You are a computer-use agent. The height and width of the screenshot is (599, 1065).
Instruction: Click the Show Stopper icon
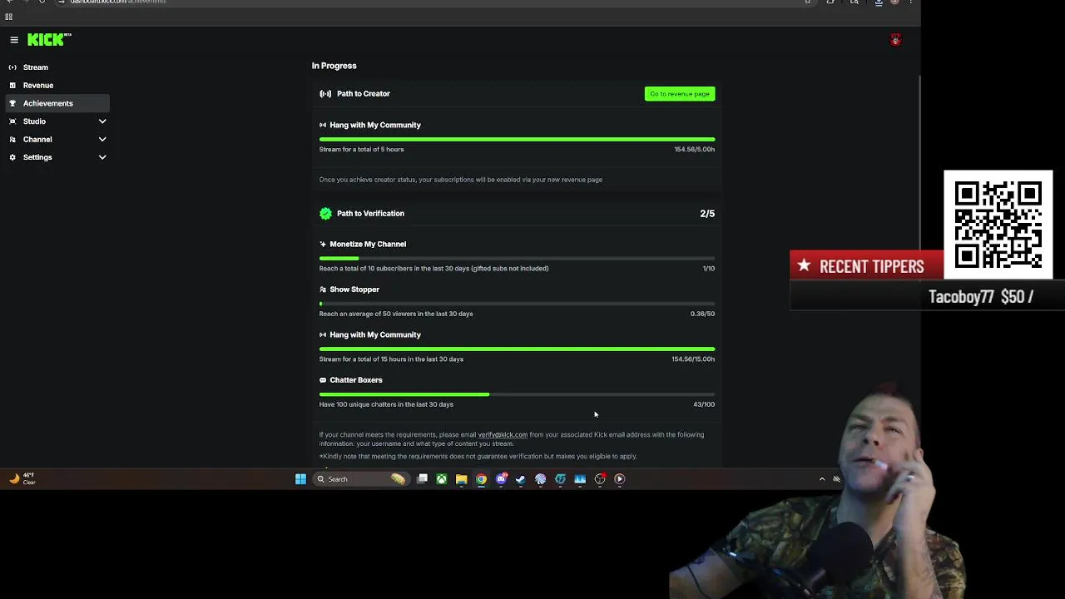click(x=323, y=290)
